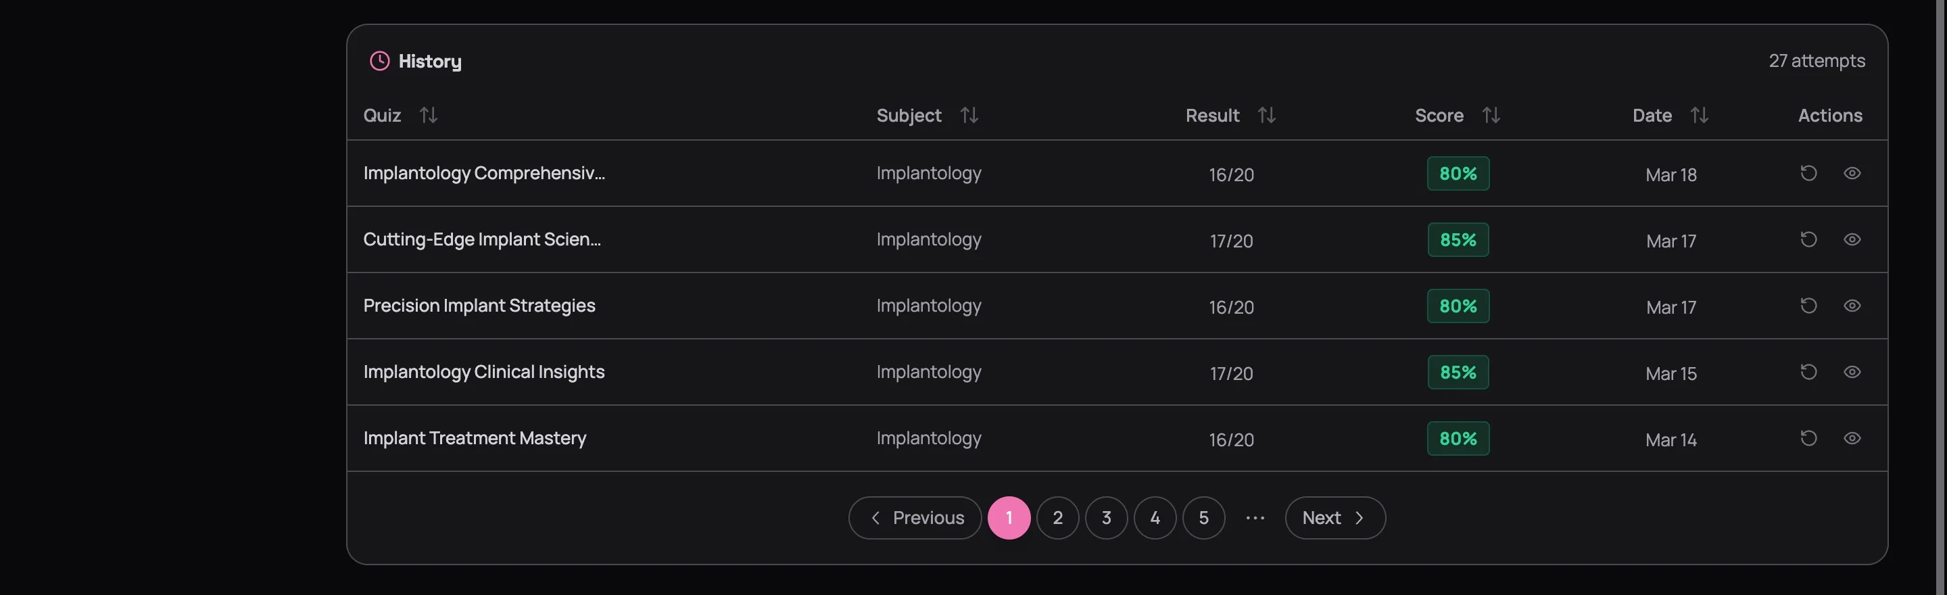
Task: Click the 85% score badge on Clinical Insights
Action: point(1458,372)
